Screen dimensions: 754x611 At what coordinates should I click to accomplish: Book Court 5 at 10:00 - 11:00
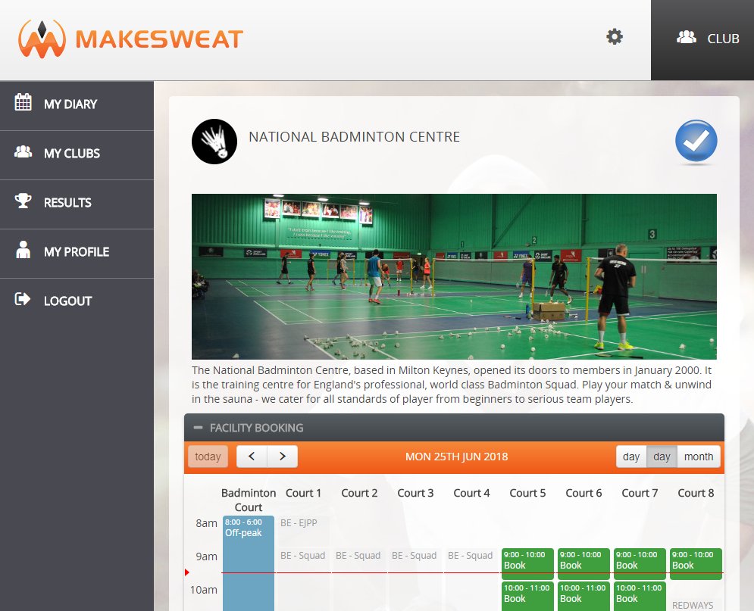527,596
